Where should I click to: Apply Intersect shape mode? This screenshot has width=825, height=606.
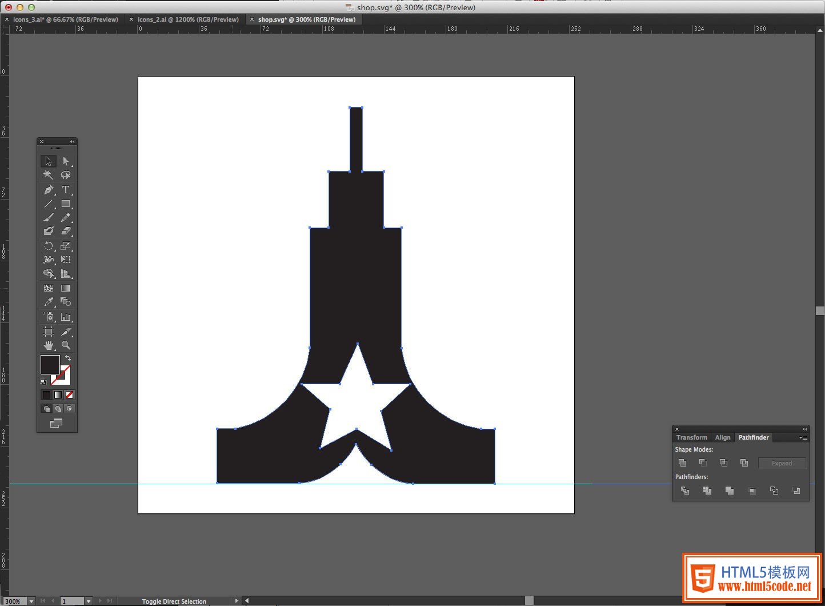(x=723, y=463)
